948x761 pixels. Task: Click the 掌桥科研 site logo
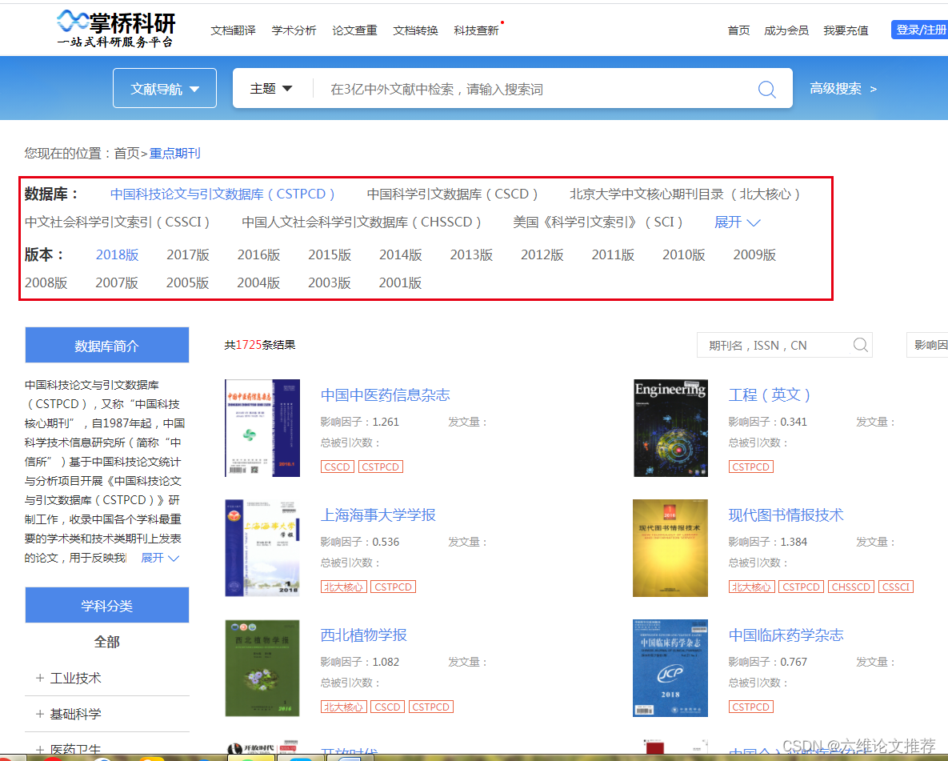pyautogui.click(x=115, y=29)
